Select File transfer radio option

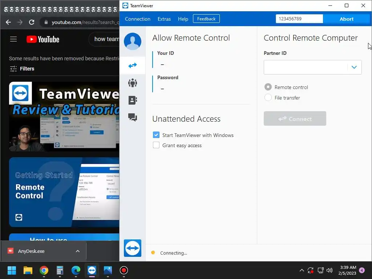click(268, 97)
